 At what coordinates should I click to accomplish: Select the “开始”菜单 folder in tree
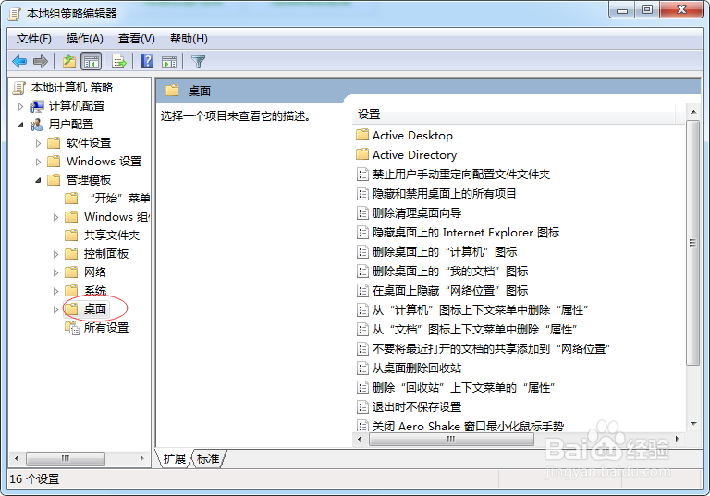(x=107, y=199)
